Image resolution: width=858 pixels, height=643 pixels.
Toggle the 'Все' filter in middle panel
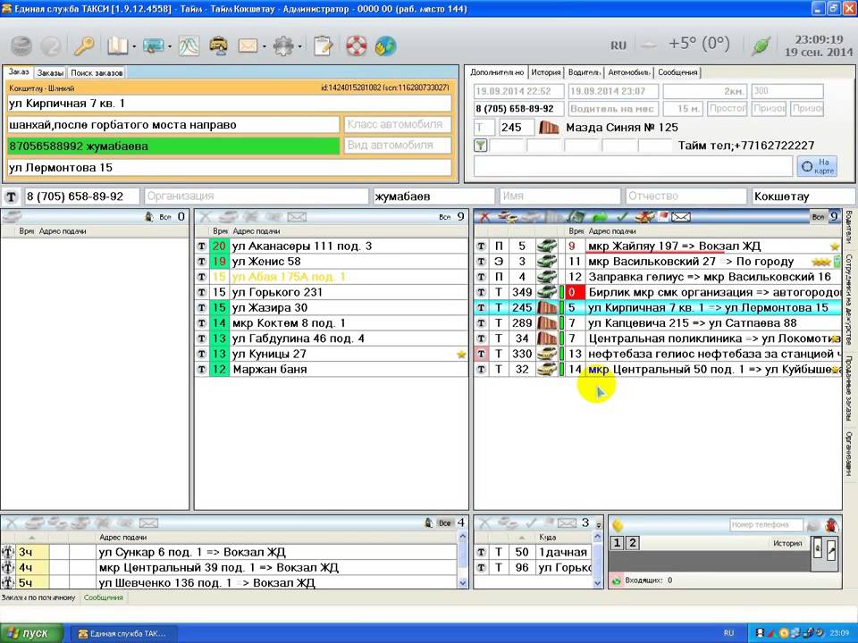(444, 217)
